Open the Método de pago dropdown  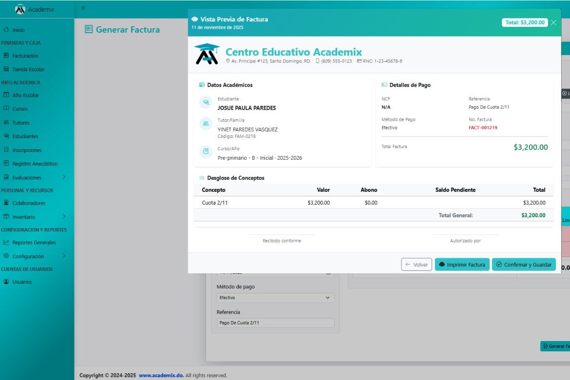[x=275, y=298]
